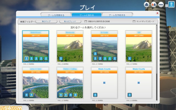Switch to the ゲームを再開する tab

point(56,15)
